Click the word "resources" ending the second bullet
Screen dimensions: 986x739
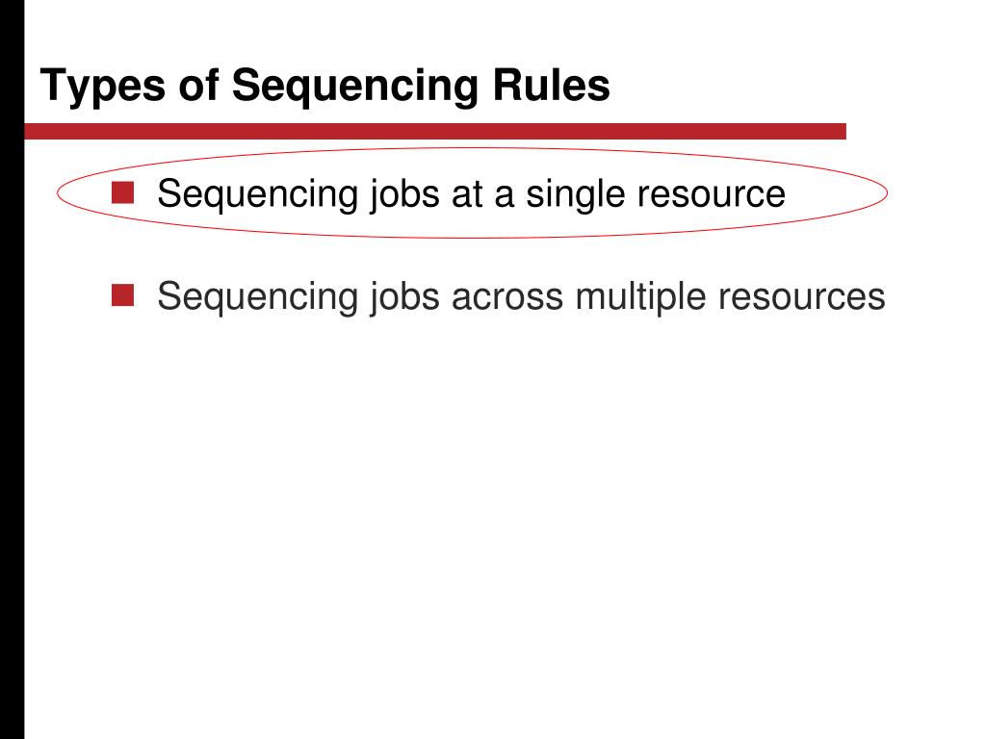[x=802, y=296]
